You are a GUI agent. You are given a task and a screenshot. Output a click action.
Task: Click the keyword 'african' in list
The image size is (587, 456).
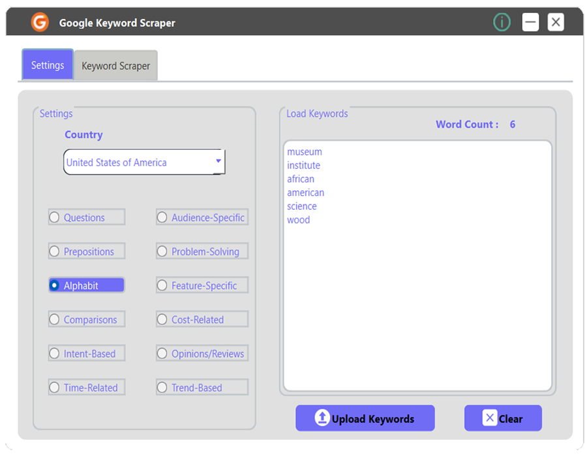click(x=301, y=179)
